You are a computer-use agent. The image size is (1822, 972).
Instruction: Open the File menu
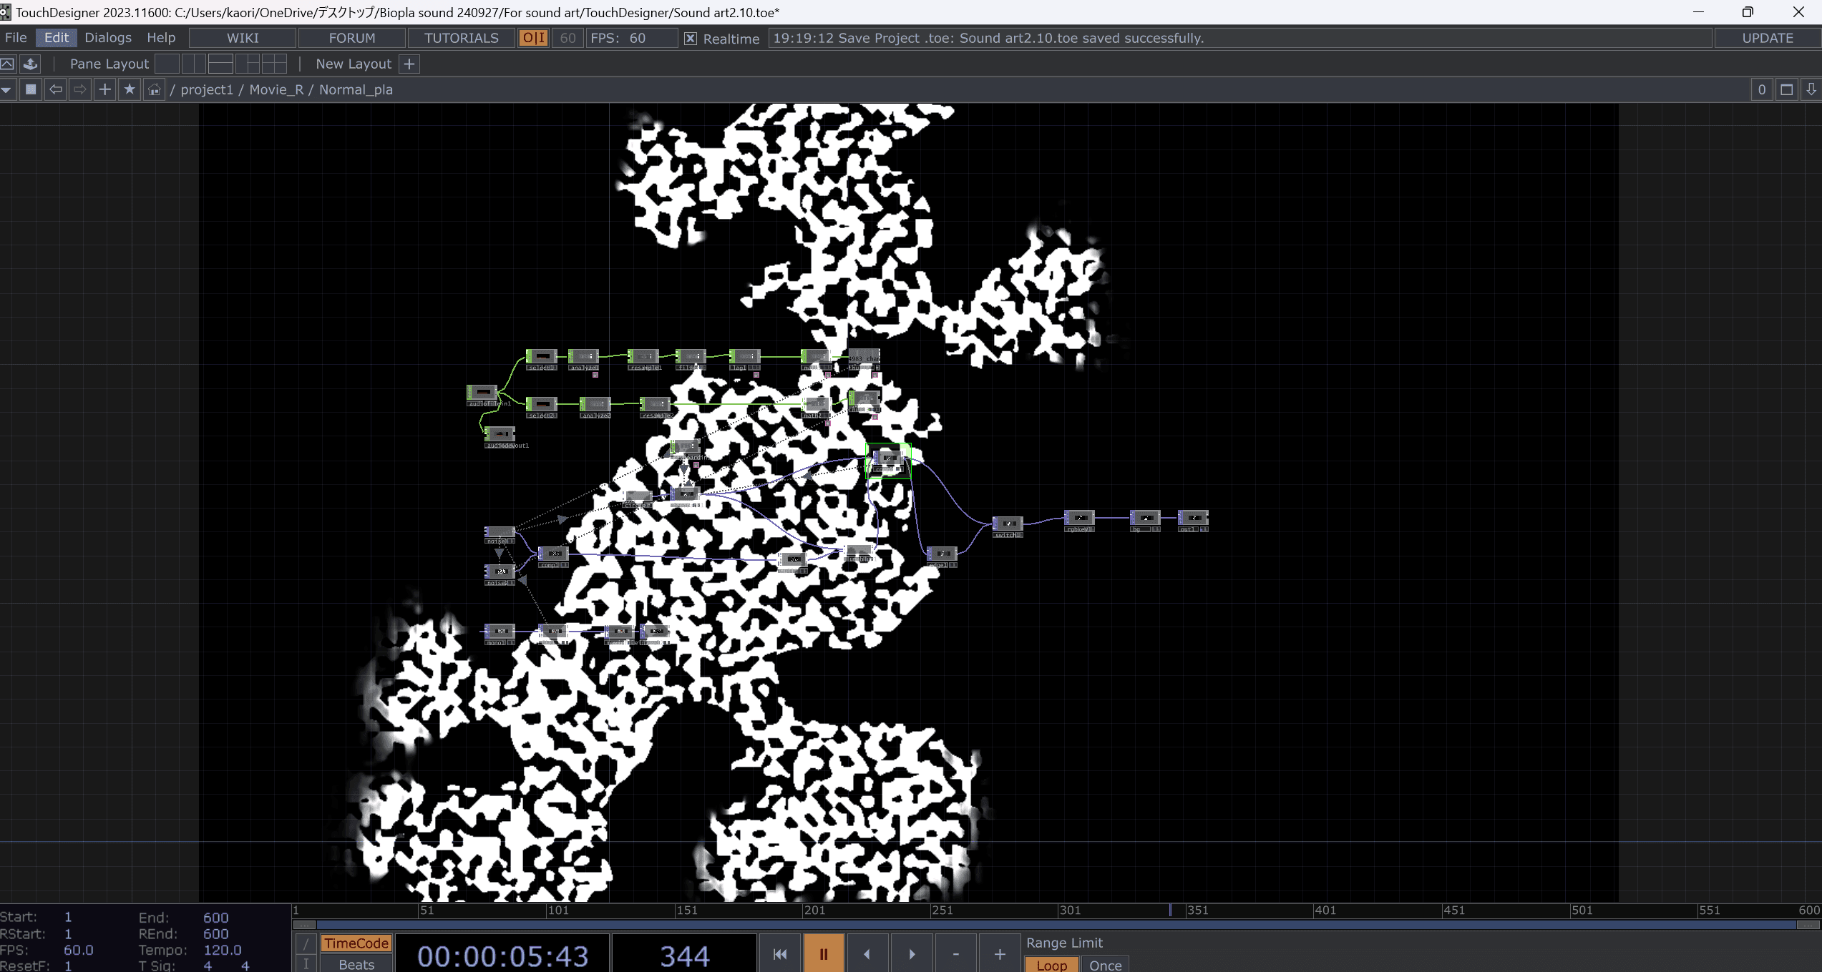(16, 38)
